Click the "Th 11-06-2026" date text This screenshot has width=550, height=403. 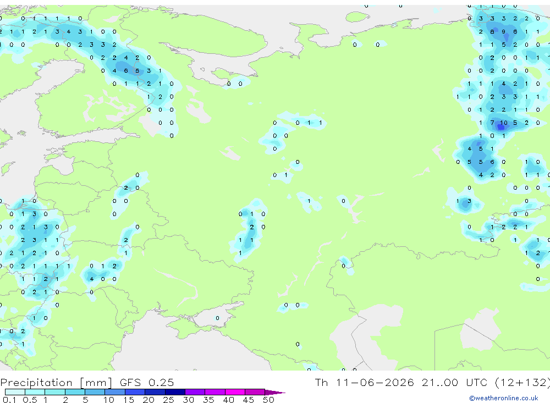coord(364,382)
